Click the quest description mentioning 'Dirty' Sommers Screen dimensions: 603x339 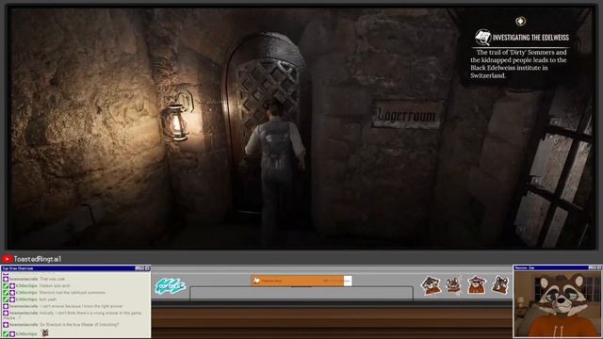pos(519,64)
